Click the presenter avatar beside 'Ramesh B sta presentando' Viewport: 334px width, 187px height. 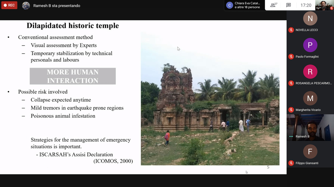point(26,6)
